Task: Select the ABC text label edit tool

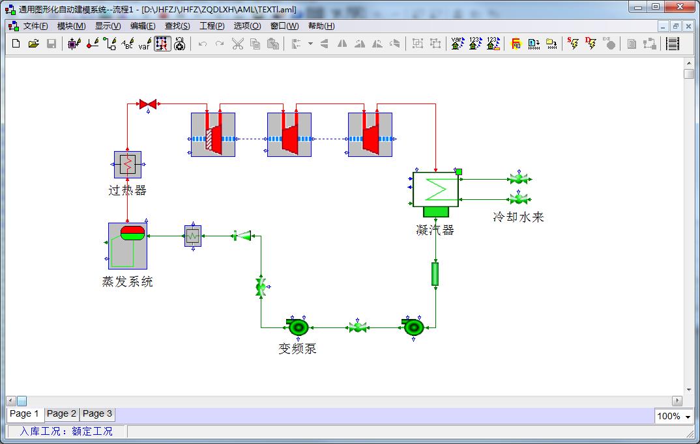Action: coord(128,44)
